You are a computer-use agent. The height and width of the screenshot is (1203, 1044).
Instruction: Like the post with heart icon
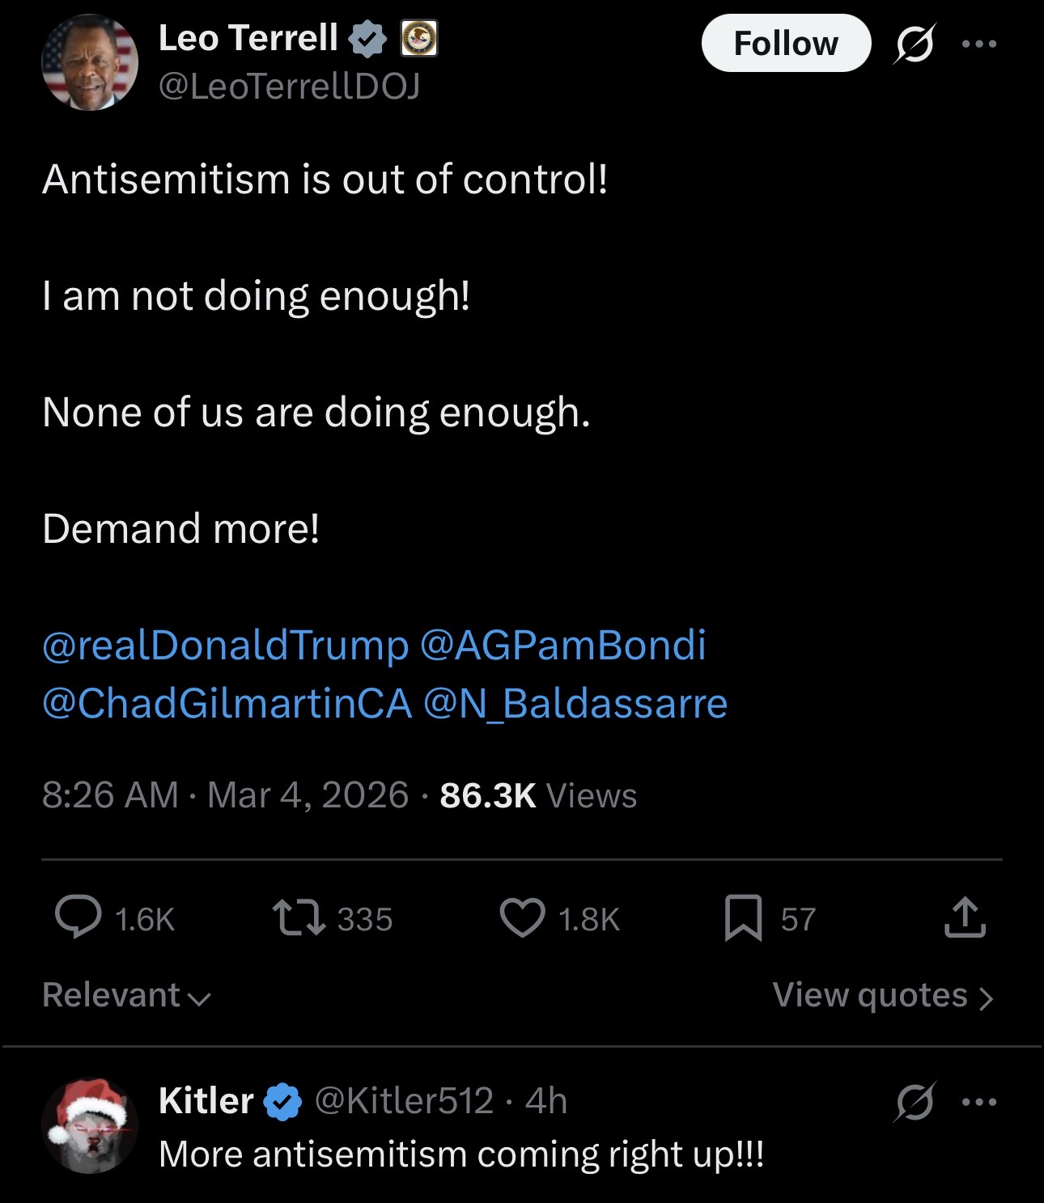point(522,917)
